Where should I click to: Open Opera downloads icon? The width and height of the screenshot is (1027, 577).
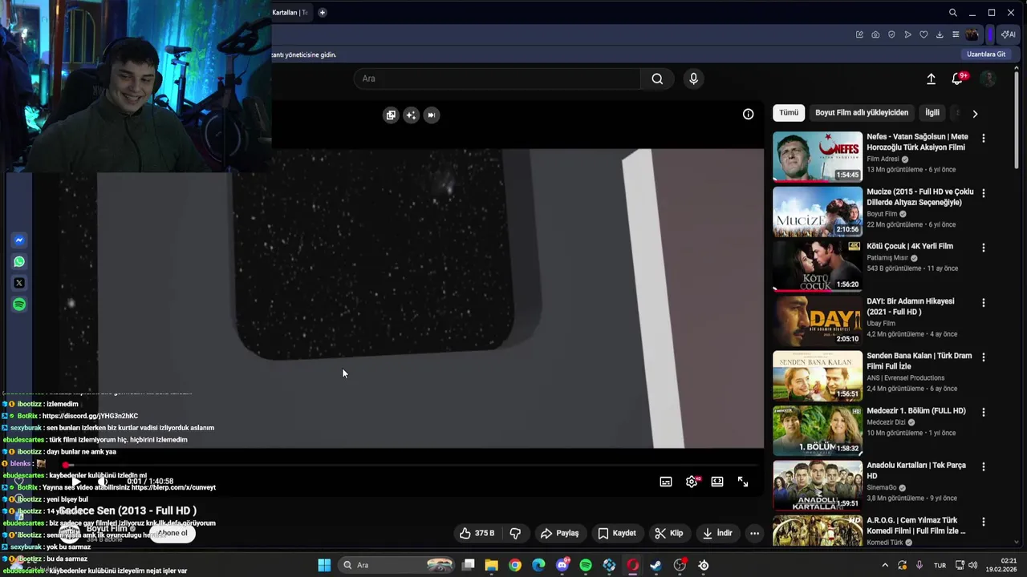[940, 34]
